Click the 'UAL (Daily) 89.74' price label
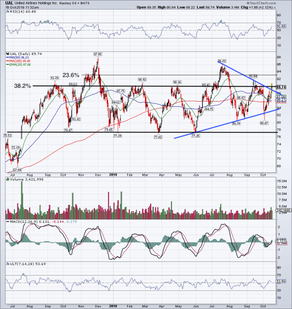This screenshot has width=292, height=309. (x=26, y=54)
